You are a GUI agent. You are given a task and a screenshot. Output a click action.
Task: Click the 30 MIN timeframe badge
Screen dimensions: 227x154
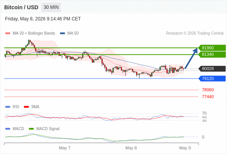[51, 7]
